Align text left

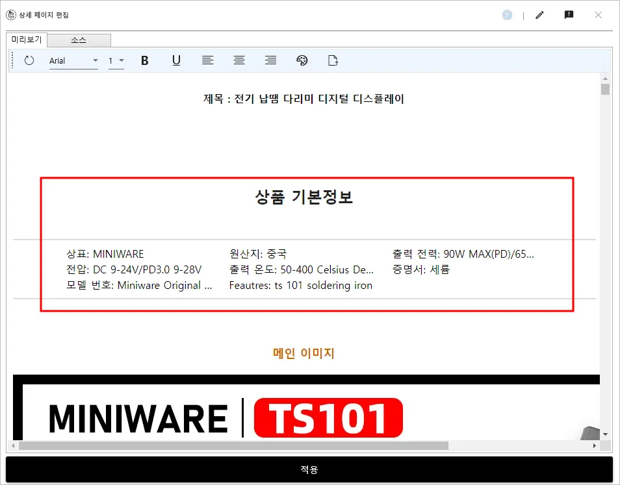pyautogui.click(x=207, y=60)
